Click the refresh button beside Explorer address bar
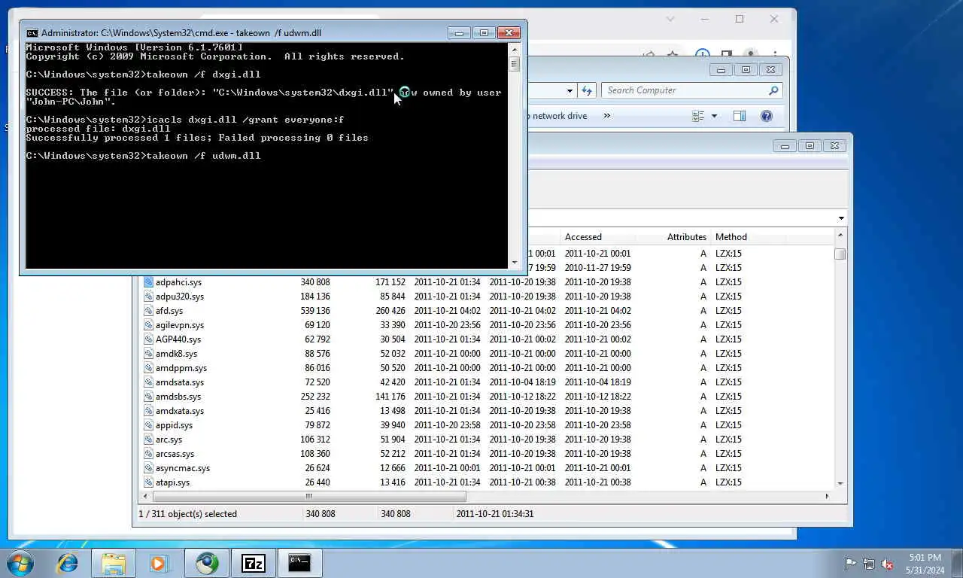The height and width of the screenshot is (578, 963). click(587, 90)
